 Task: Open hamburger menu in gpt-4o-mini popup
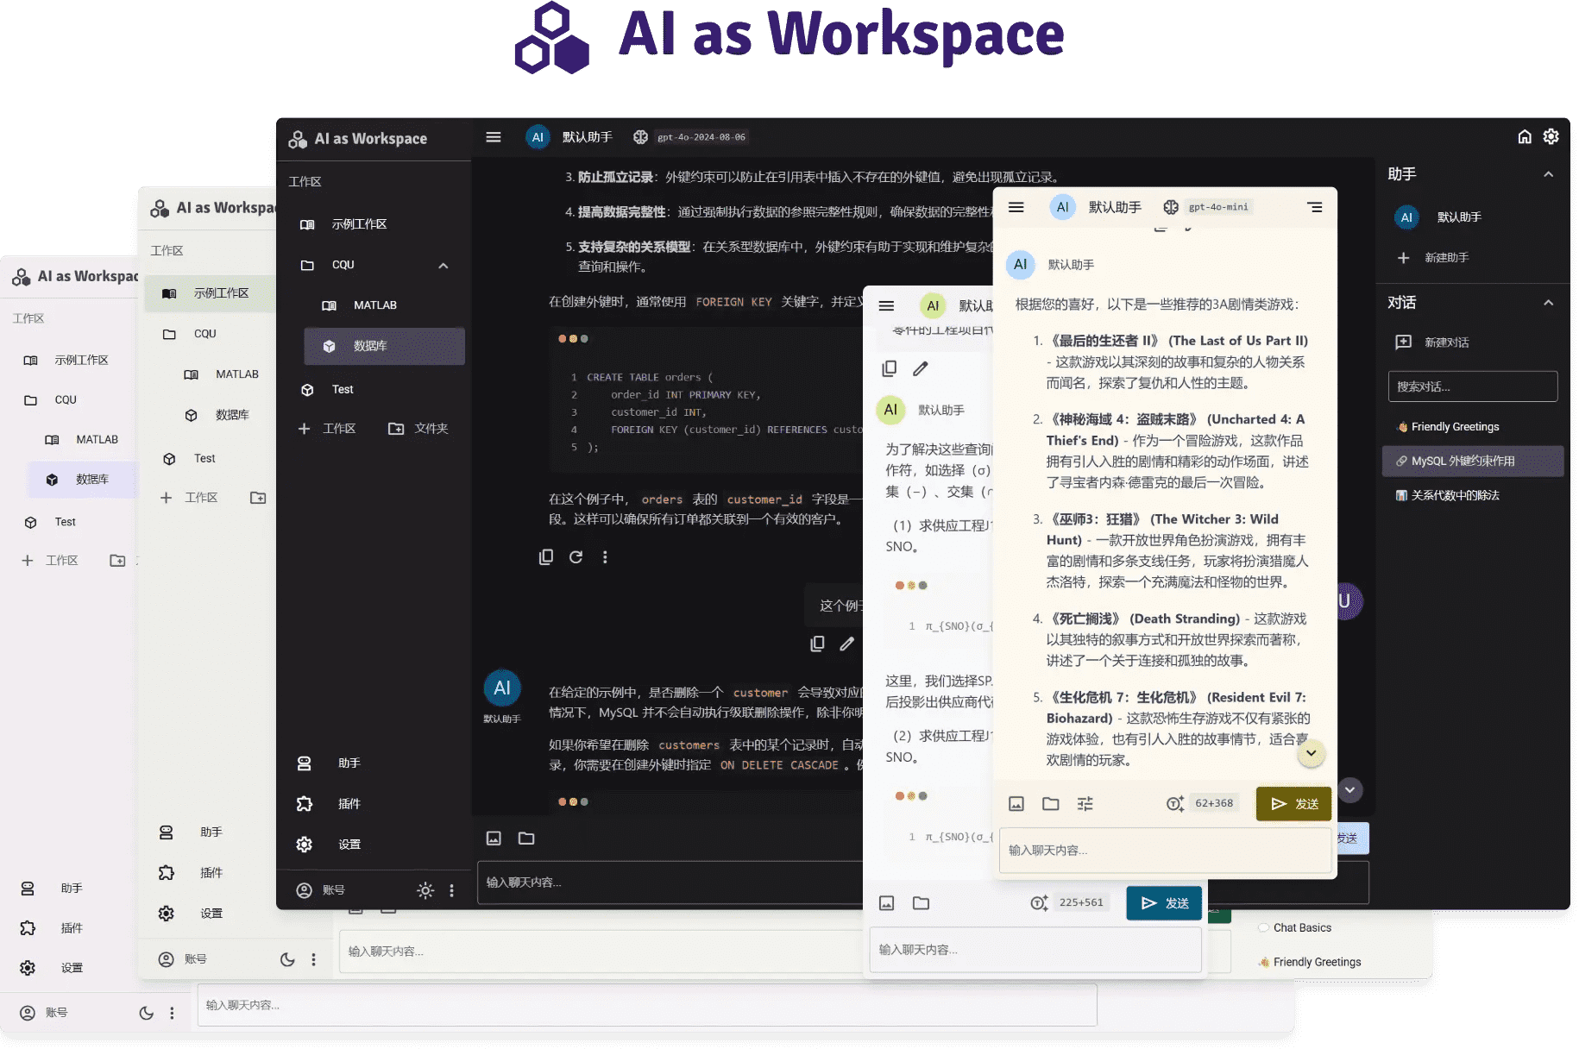(1016, 207)
